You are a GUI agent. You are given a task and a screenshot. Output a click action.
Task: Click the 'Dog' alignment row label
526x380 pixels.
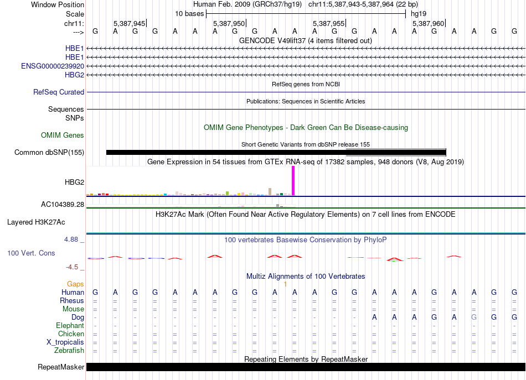click(x=78, y=317)
